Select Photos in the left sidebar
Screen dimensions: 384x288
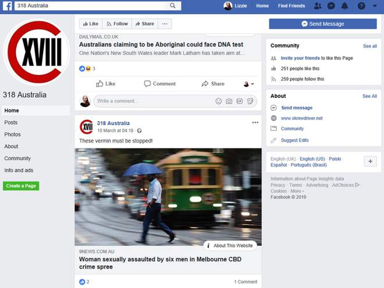12,134
